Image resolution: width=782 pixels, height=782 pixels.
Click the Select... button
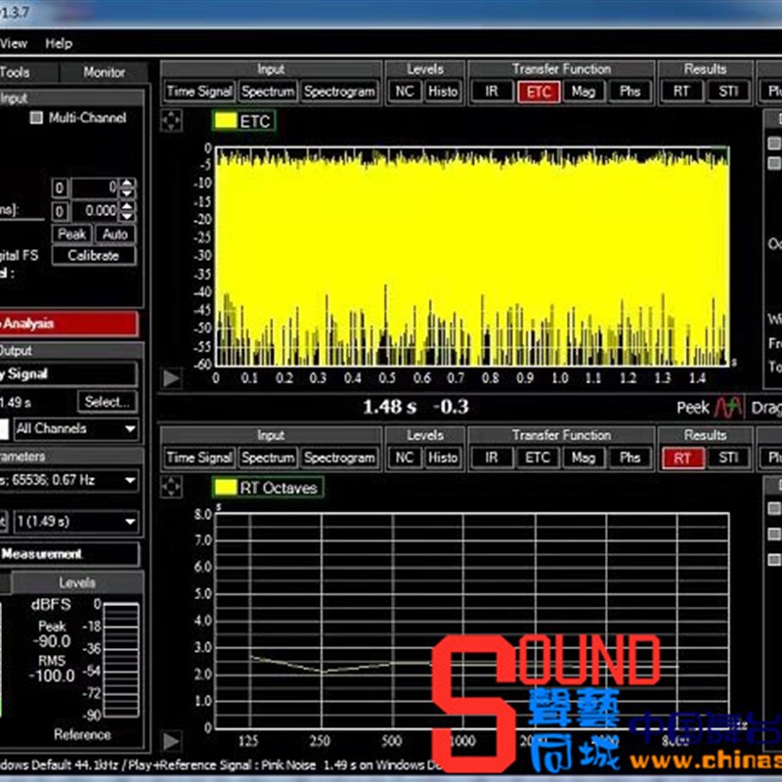108,402
